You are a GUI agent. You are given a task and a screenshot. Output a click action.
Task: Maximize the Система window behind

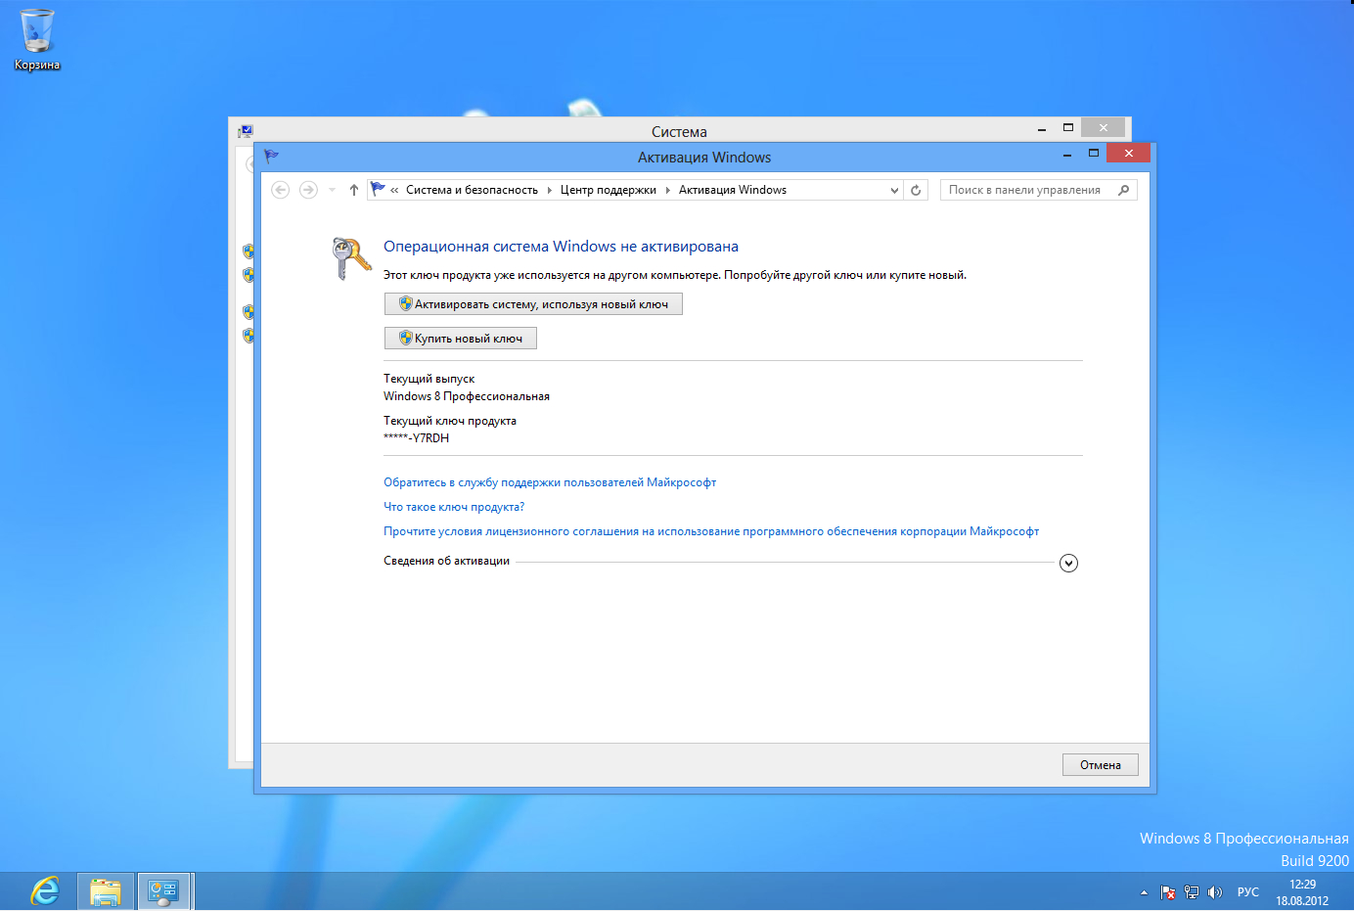[x=1068, y=128]
